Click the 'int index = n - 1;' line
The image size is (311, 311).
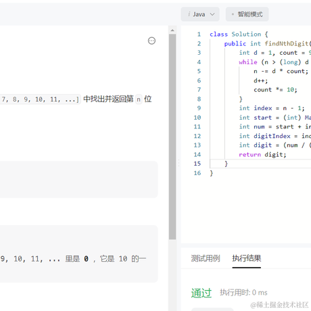[x=272, y=108]
